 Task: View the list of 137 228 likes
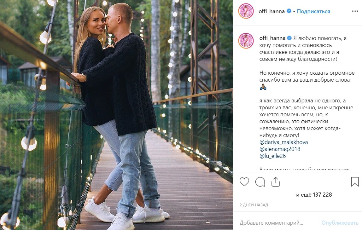[x=314, y=195]
